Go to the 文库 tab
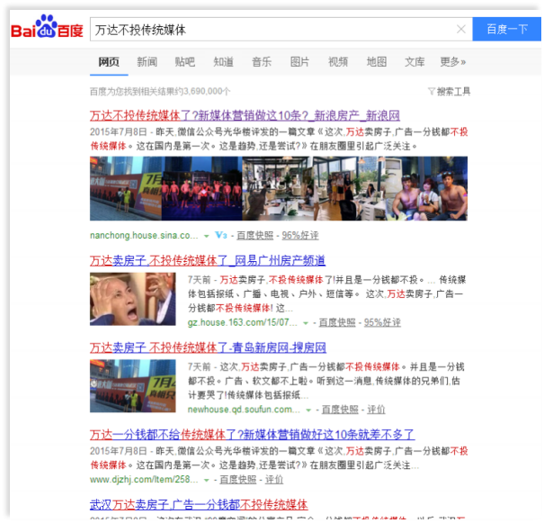This screenshot has width=544, height=523. [x=415, y=62]
